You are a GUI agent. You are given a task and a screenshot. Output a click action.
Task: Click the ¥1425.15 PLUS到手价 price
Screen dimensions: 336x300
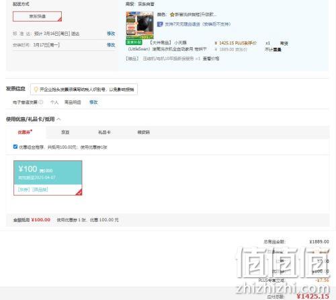(236, 43)
